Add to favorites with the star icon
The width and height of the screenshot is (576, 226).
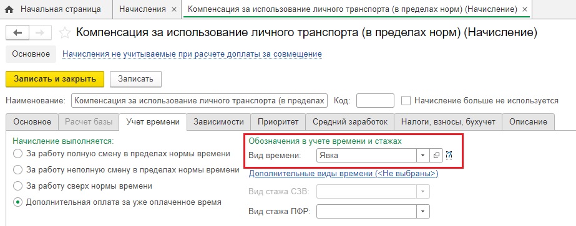pos(65,33)
